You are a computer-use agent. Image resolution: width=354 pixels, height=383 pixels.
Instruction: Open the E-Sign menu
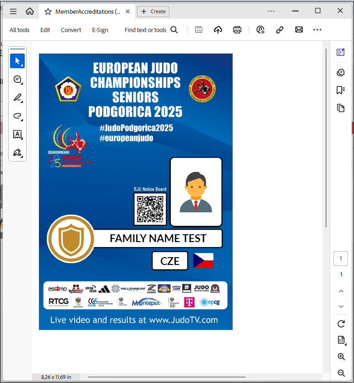point(100,30)
